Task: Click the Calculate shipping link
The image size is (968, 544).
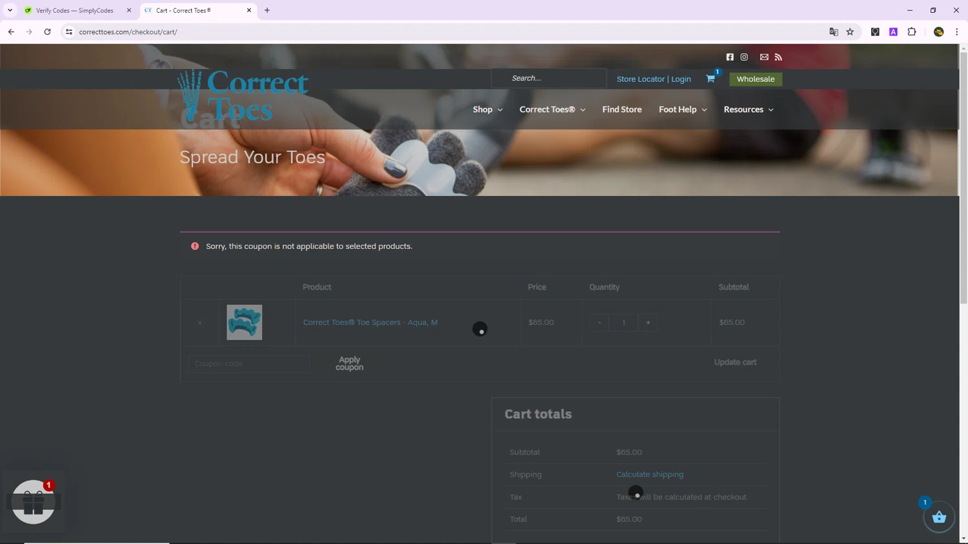Action: 650,474
